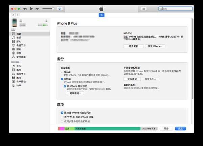Image resolution: width=203 pixels, height=146 pixels.
Task: Toggle 给 iPhone 备份加密 checkbox
Action: [65, 86]
